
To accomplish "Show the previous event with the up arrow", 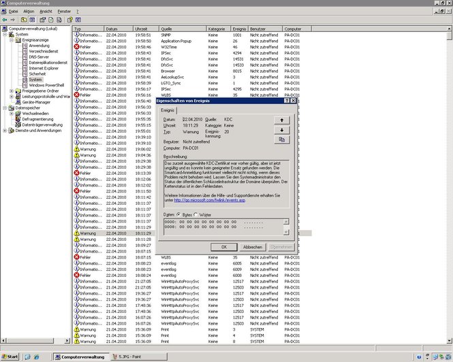I will 282,120.
